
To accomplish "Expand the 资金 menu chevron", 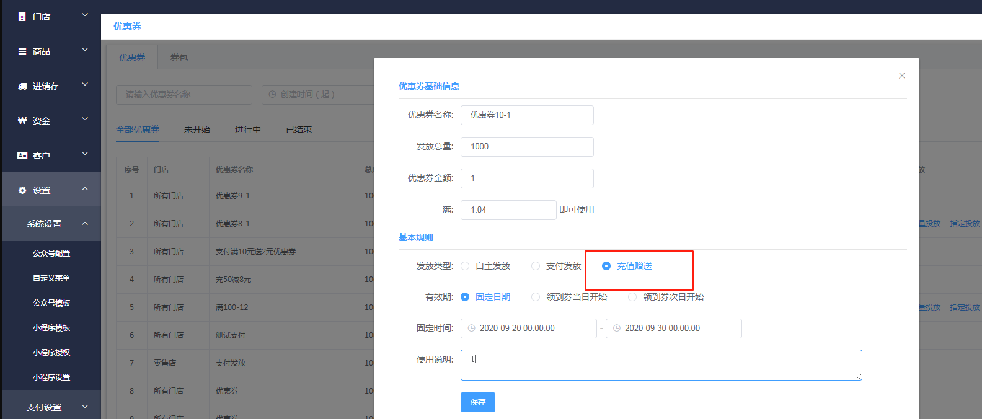I will tap(85, 119).
